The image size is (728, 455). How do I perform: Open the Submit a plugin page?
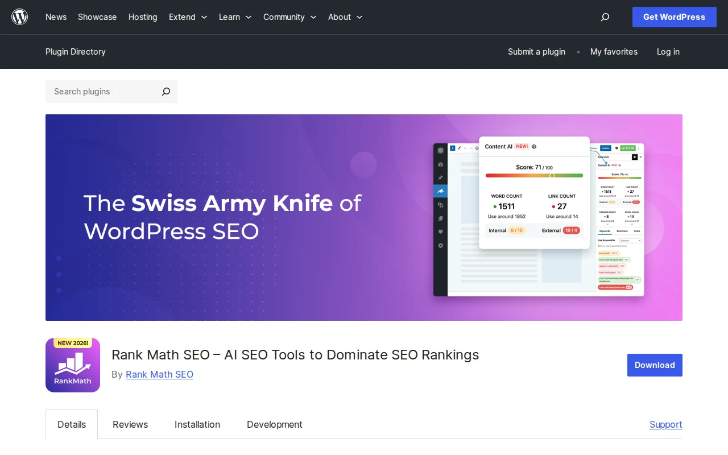click(x=536, y=52)
